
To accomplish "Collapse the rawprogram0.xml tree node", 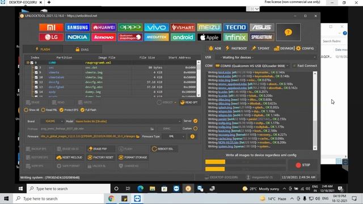I will (28, 62).
